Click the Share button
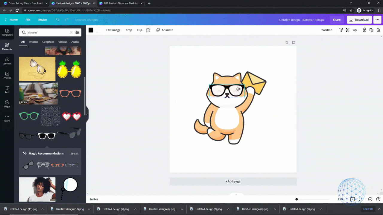Screen dimensions: 383x215 337,19
